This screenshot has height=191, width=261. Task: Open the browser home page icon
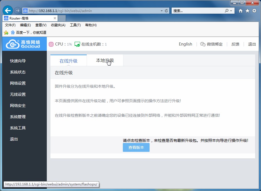241,11
